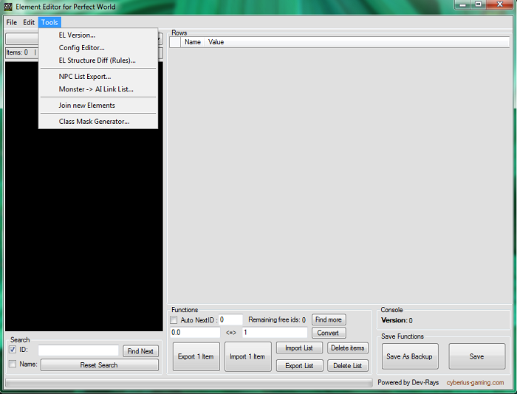Click the Value column header

216,42
